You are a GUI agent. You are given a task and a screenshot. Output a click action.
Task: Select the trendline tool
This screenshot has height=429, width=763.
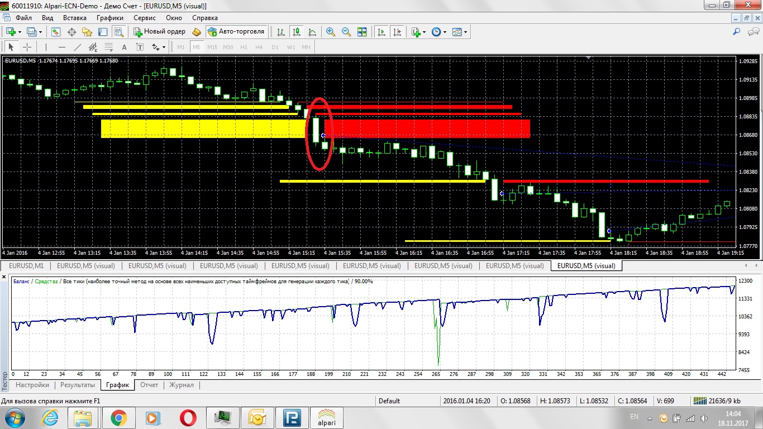coord(78,47)
